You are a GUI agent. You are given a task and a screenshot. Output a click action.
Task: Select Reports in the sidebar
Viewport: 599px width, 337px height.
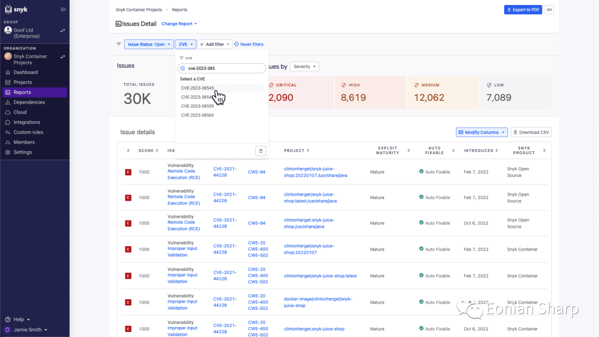(35, 93)
